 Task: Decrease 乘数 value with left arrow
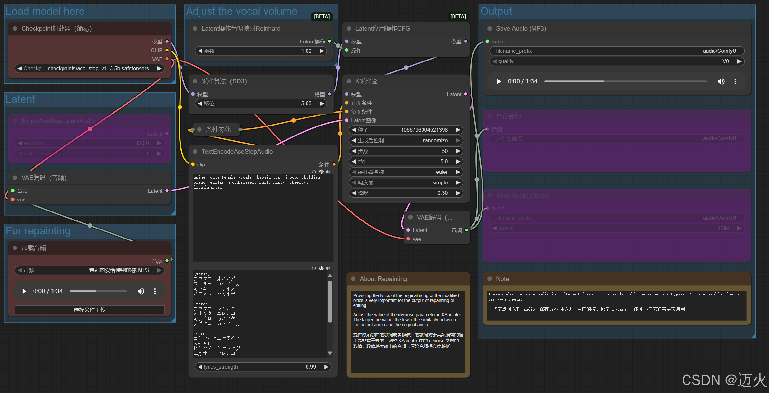[x=200, y=51]
